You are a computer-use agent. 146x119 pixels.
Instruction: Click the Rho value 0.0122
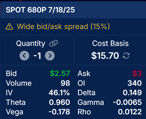click(130, 112)
